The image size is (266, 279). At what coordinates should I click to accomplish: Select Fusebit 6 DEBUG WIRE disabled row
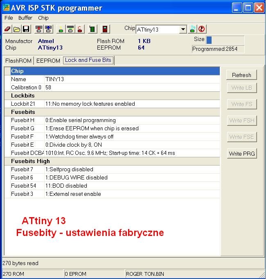[112, 177]
